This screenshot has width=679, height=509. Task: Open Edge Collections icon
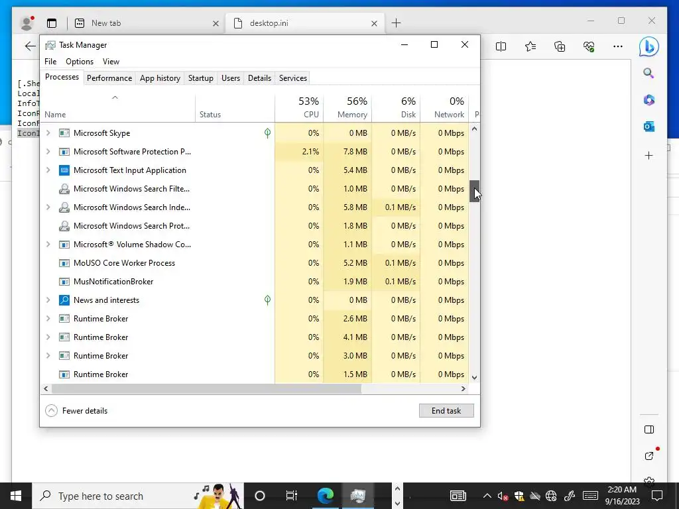tap(560, 46)
